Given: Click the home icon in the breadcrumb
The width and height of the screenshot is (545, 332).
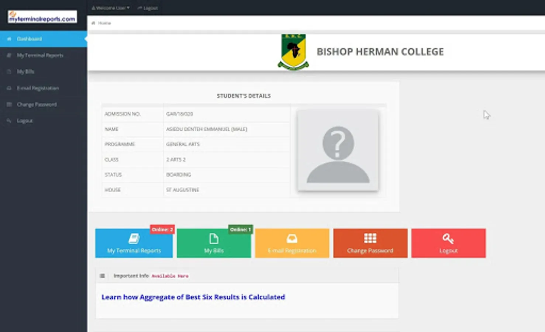Looking at the screenshot, I should tap(93, 23).
